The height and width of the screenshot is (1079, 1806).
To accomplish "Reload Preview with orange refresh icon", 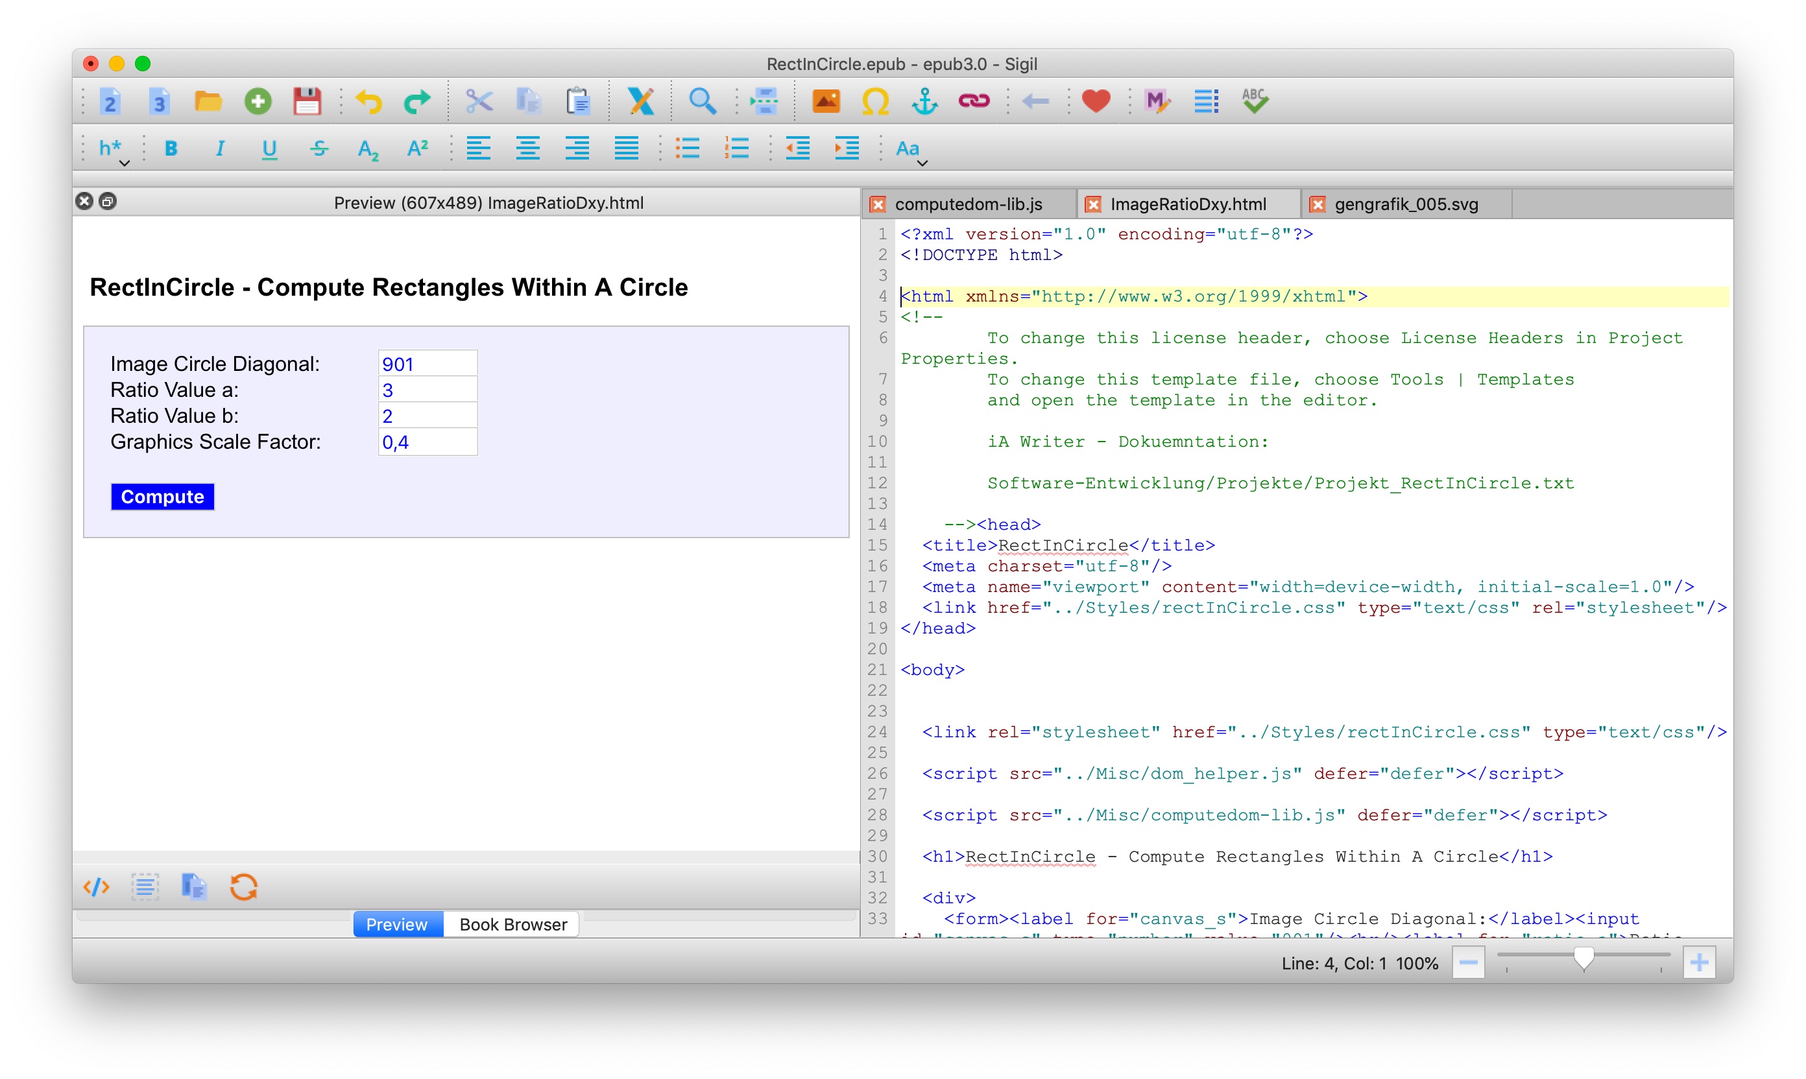I will pos(244,886).
